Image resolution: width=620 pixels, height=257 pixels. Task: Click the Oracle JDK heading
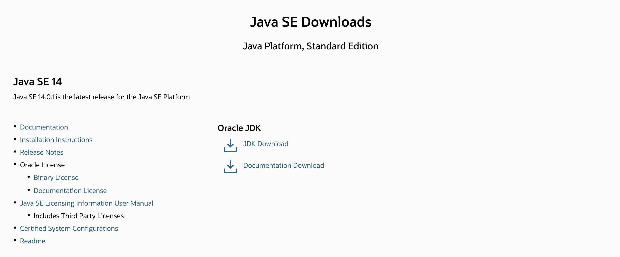[239, 128]
